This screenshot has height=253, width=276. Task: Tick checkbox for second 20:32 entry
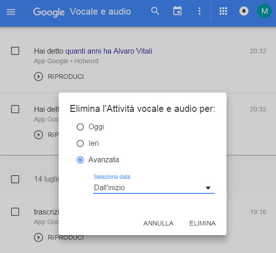click(15, 109)
